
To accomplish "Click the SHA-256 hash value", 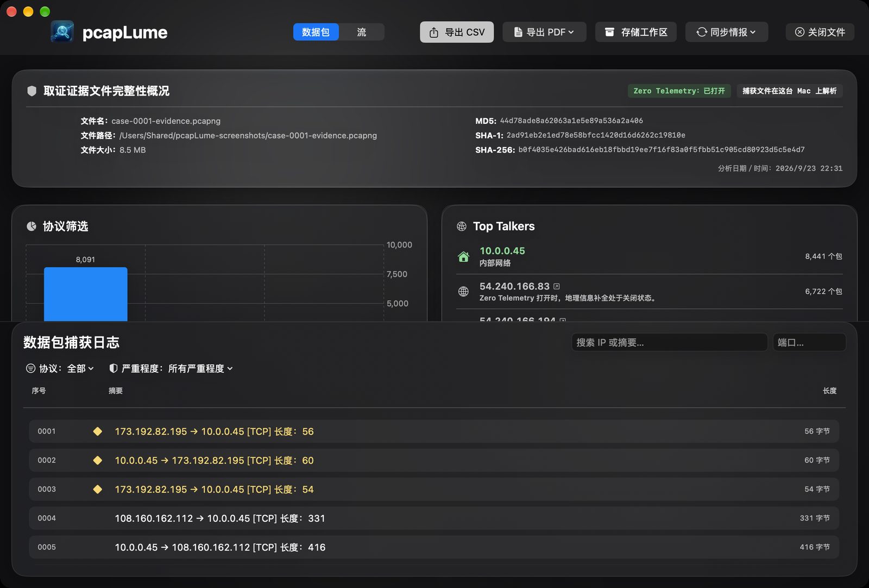I will coord(662,150).
